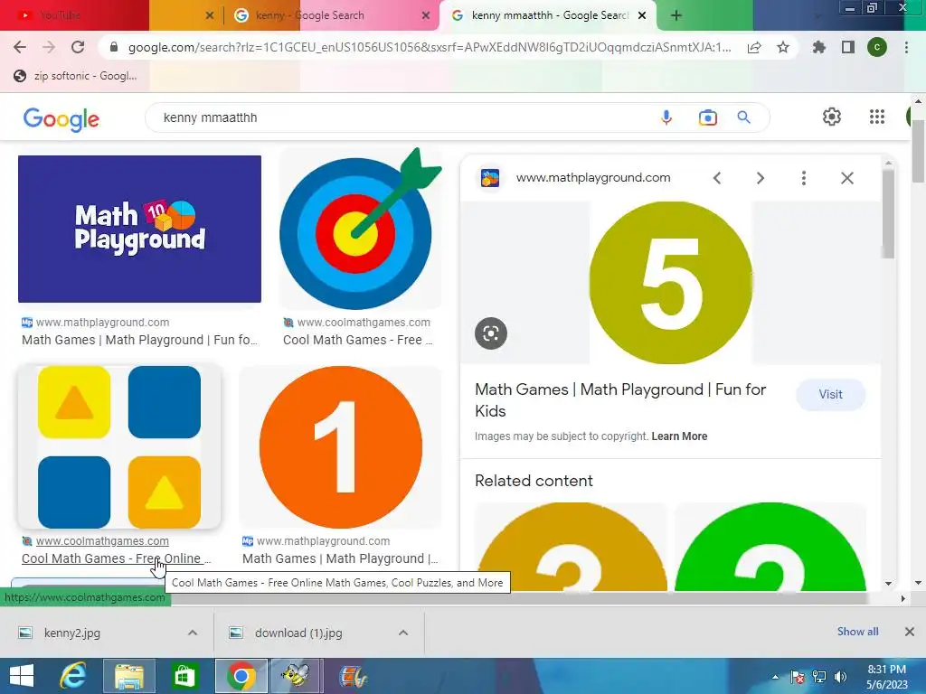Go to Google logo homepage

[61, 118]
